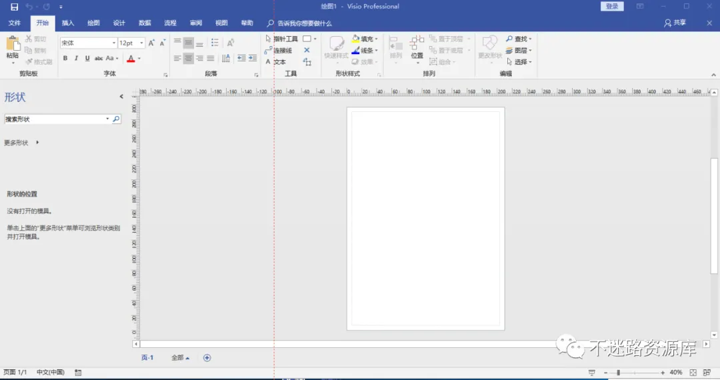Image resolution: width=720 pixels, height=380 pixels.
Task: Expand More Shapes (更多形状)
Action: pyautogui.click(x=21, y=143)
